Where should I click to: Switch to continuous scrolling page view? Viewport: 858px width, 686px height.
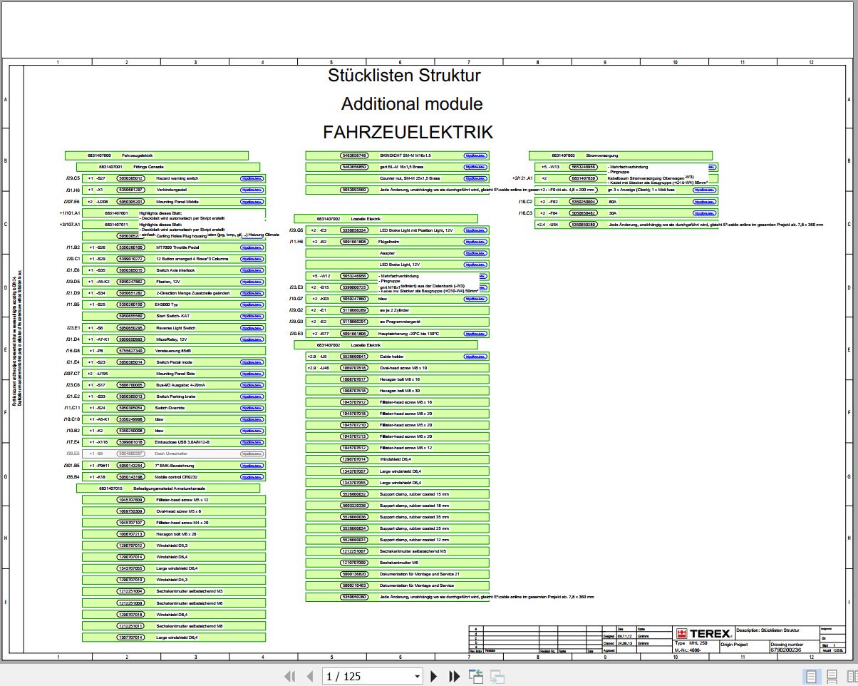[832, 675]
